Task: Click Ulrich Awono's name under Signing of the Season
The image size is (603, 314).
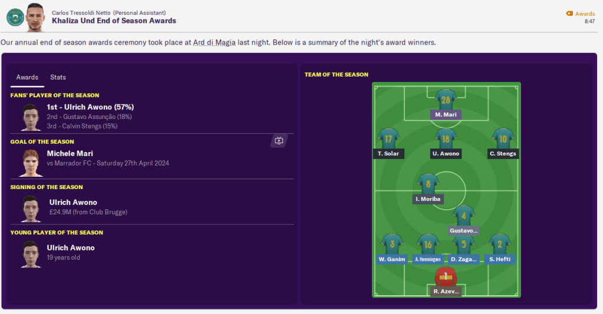Action: [x=73, y=202]
